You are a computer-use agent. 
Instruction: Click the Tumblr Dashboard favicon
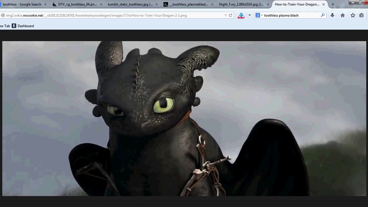14,26
